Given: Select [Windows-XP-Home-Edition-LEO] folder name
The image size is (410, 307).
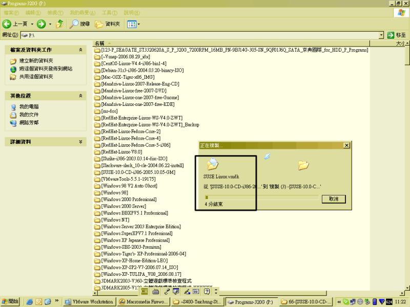Looking at the screenshot, I should 134,260.
